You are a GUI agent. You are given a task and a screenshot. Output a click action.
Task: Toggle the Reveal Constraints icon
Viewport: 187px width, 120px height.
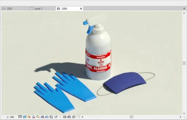coord(78,117)
